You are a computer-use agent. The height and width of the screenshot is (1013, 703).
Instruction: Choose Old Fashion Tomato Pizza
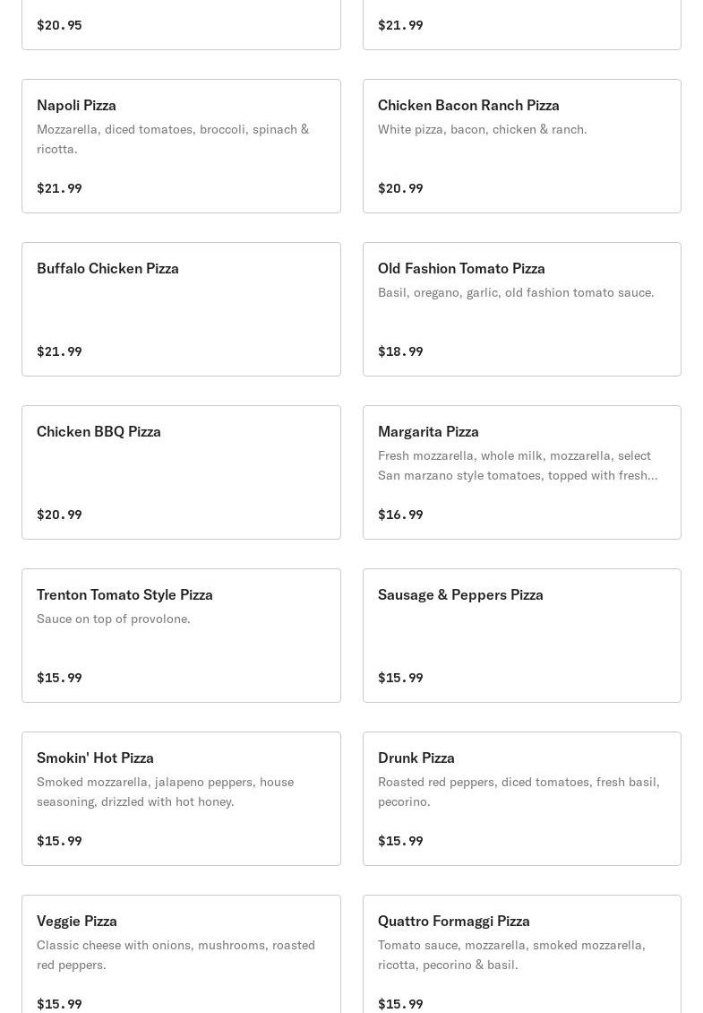coord(521,309)
